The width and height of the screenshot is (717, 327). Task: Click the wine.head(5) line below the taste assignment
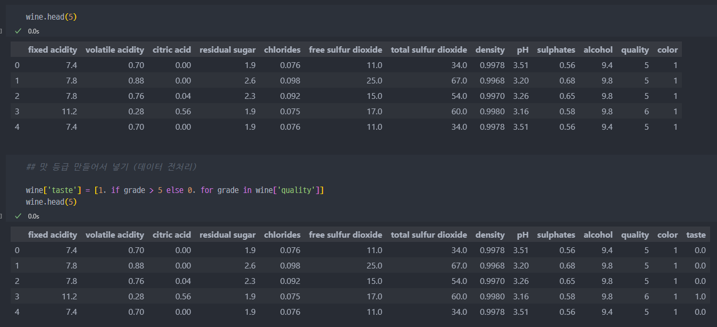(52, 202)
